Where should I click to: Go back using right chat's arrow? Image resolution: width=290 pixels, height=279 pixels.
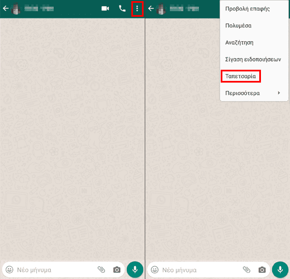(151, 8)
